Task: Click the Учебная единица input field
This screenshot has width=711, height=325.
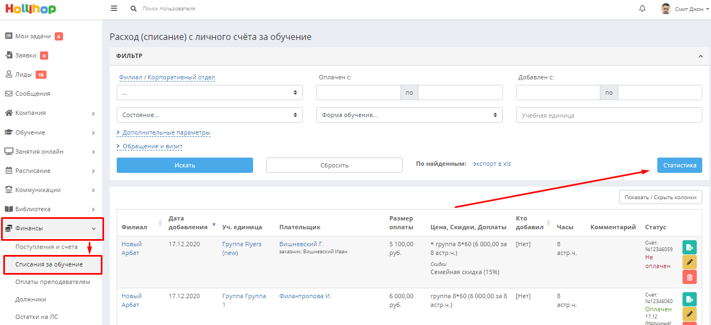Action: (609, 115)
